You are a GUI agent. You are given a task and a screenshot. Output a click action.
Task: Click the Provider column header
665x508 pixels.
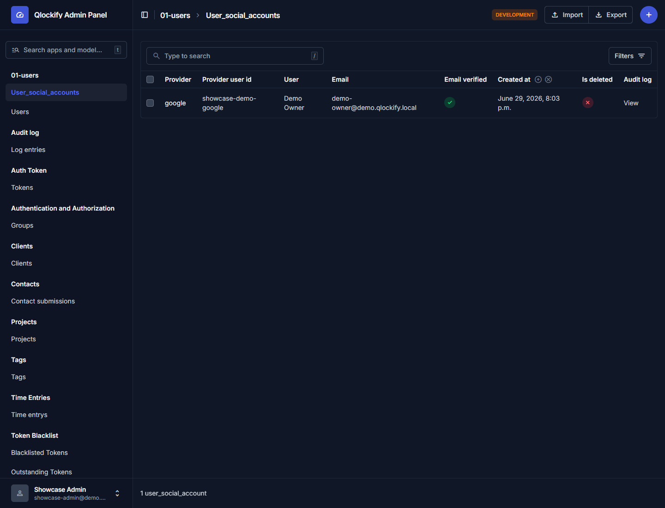[x=178, y=79]
